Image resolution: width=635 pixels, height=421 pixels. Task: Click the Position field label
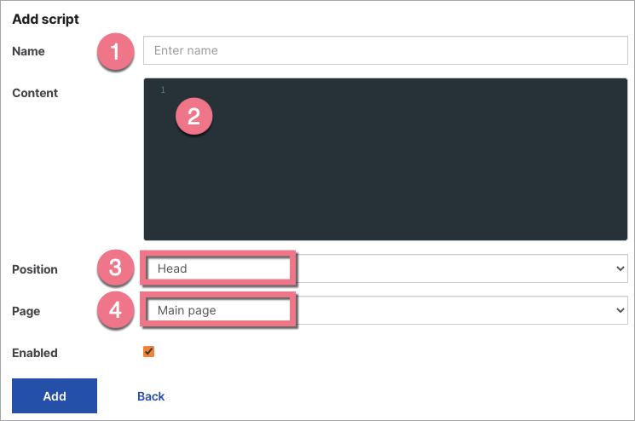pyautogui.click(x=35, y=269)
